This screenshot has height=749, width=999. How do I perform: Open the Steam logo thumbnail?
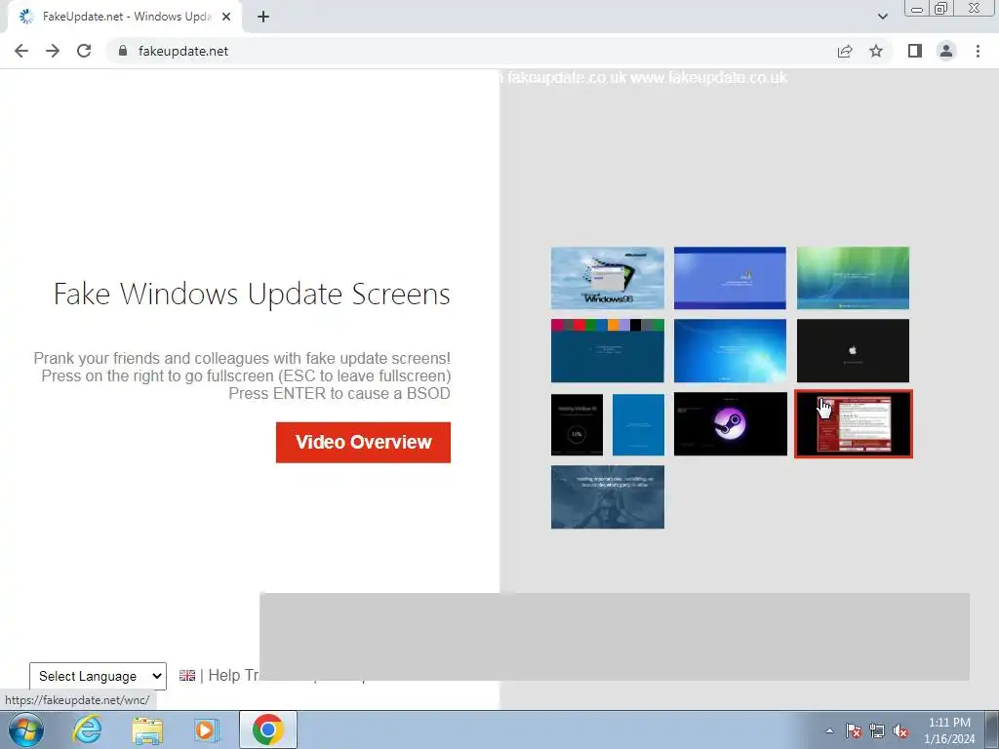pyautogui.click(x=730, y=424)
